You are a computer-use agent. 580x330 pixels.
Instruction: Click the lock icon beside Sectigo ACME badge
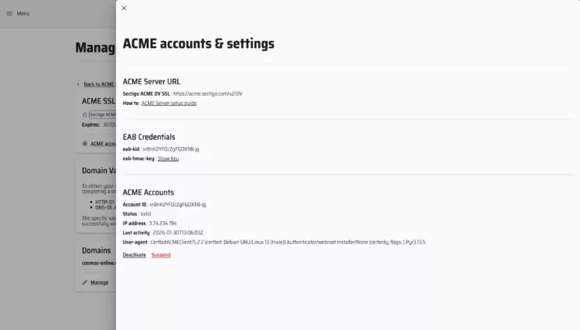click(x=84, y=114)
